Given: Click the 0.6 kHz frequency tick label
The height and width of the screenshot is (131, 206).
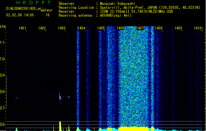Looking at the screenshot, I should [x=2, y=124].
